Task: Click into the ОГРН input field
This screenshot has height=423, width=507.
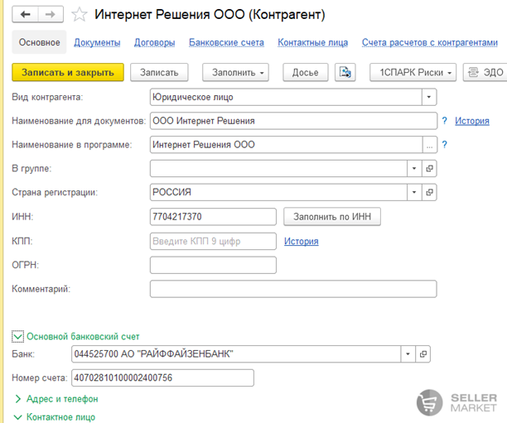Action: point(213,265)
